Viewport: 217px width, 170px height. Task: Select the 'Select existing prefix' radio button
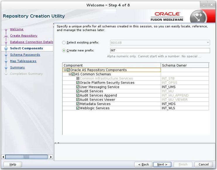(64, 43)
